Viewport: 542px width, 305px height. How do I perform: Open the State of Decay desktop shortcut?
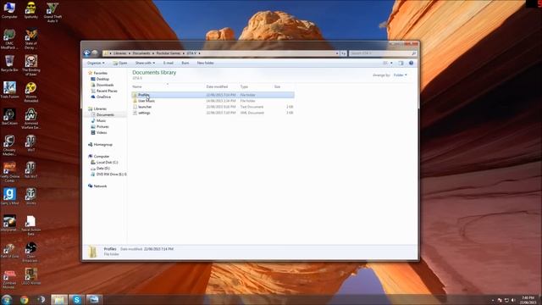pos(30,39)
